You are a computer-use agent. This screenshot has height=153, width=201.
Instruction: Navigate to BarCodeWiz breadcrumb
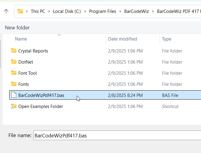point(136,11)
